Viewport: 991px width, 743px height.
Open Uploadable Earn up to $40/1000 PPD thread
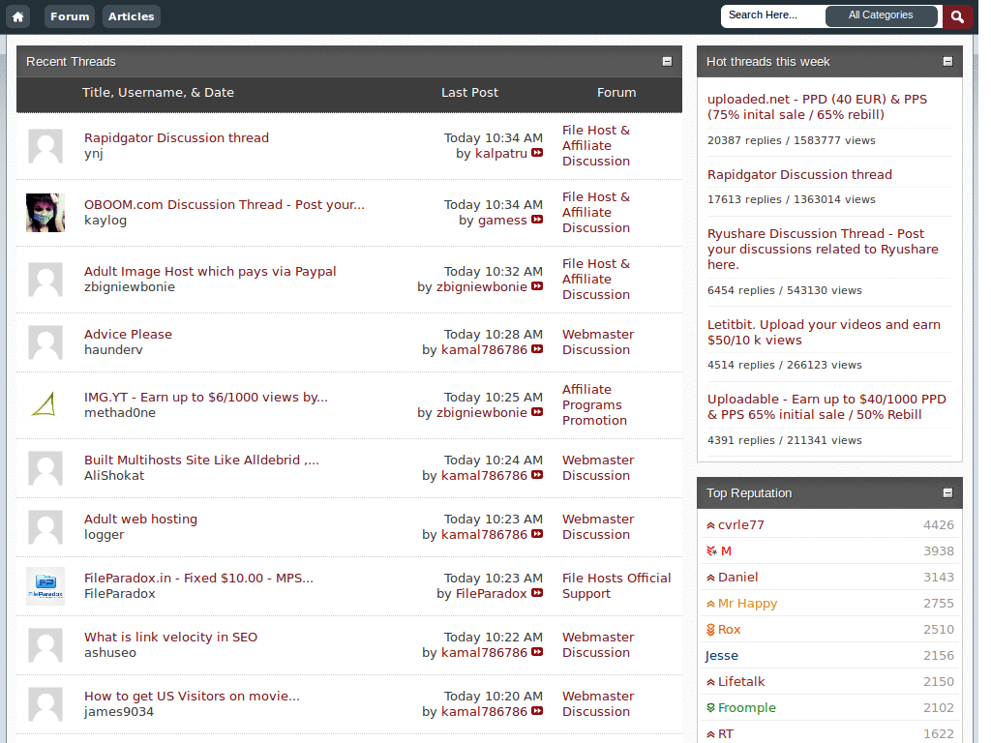[x=826, y=407]
